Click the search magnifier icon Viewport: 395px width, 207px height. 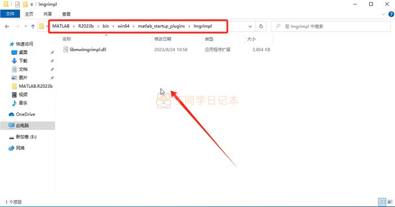278,26
